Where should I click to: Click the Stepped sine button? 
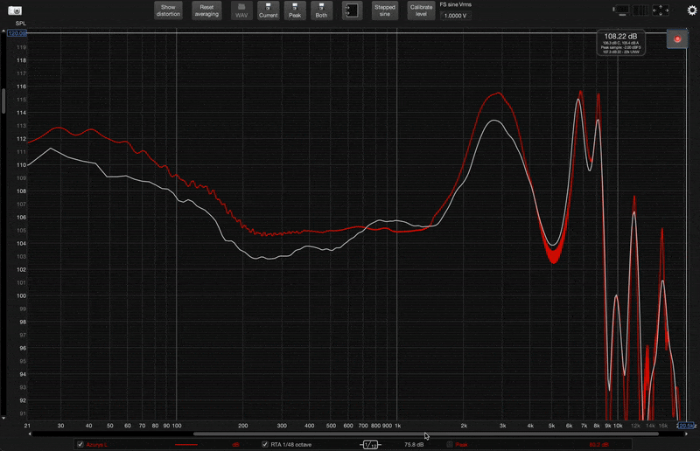[385, 10]
